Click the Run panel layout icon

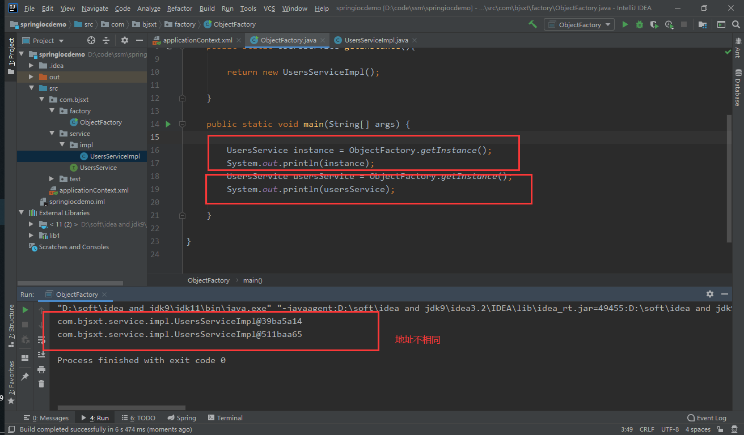click(25, 358)
